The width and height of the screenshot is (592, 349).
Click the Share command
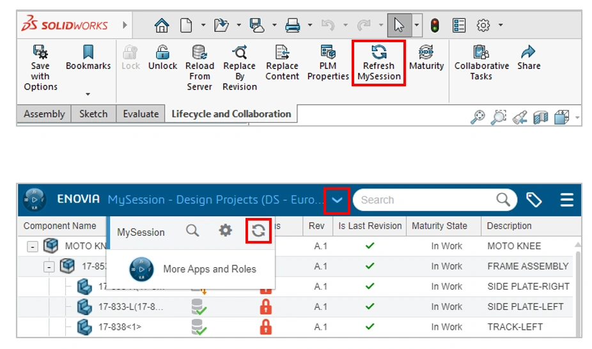(529, 58)
